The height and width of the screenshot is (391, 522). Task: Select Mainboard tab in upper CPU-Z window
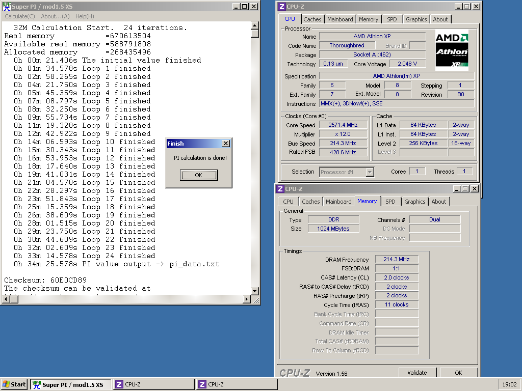(340, 19)
